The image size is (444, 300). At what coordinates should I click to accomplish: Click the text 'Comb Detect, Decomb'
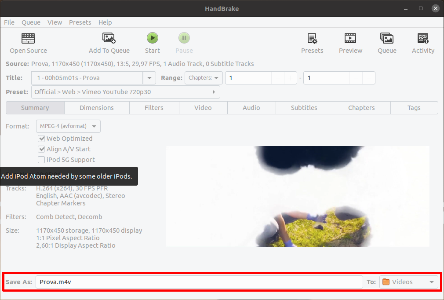[x=69, y=217]
